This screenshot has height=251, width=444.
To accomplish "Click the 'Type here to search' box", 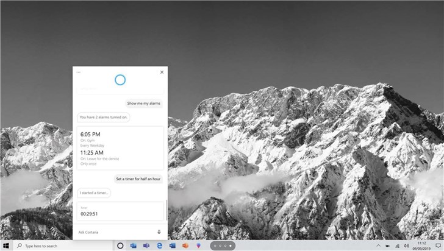I will click(x=63, y=246).
